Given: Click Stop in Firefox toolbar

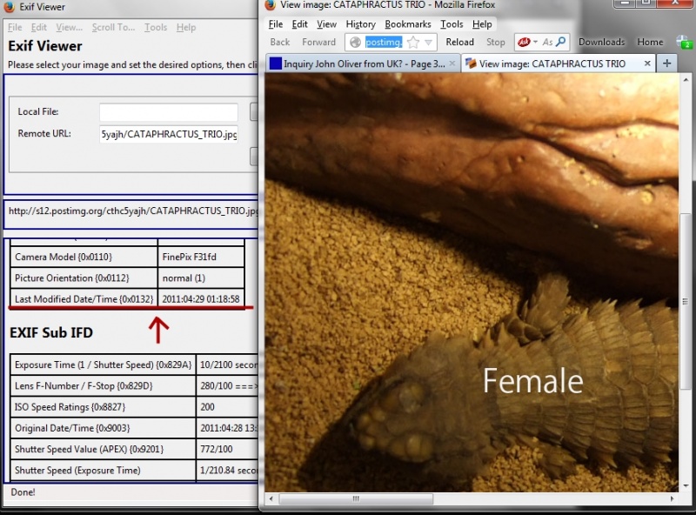Looking at the screenshot, I should pos(495,42).
